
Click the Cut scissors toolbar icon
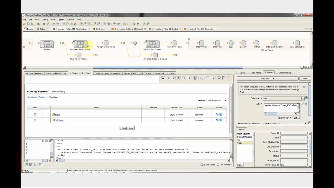(64, 24)
